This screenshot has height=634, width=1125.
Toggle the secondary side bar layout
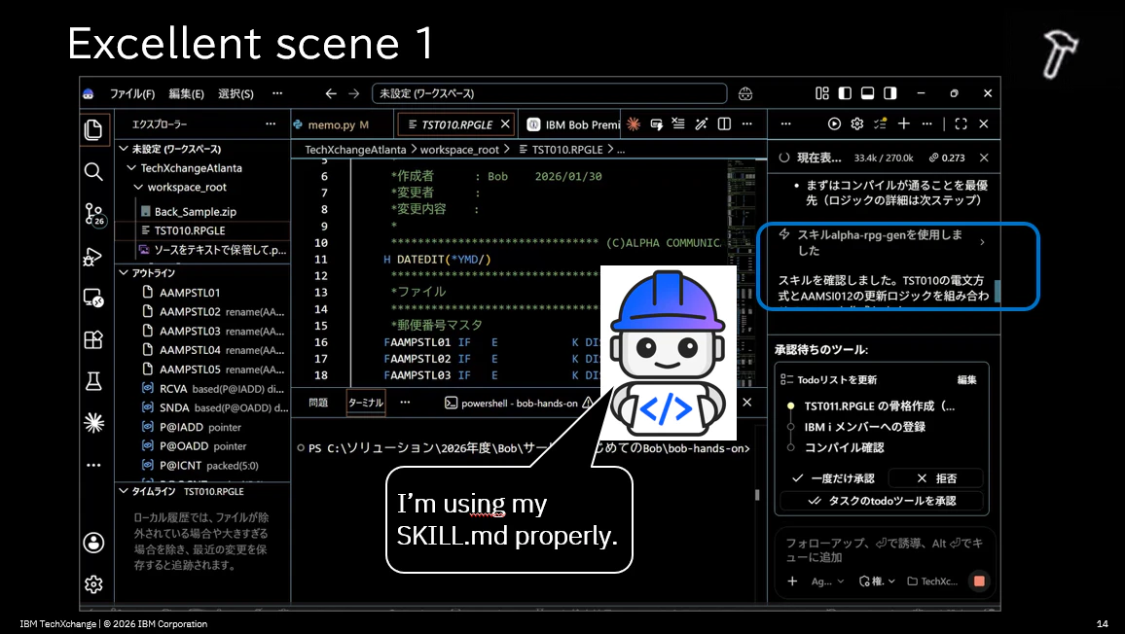pos(890,93)
